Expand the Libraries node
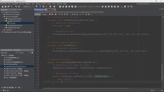 pyautogui.click(x=3, y=30)
